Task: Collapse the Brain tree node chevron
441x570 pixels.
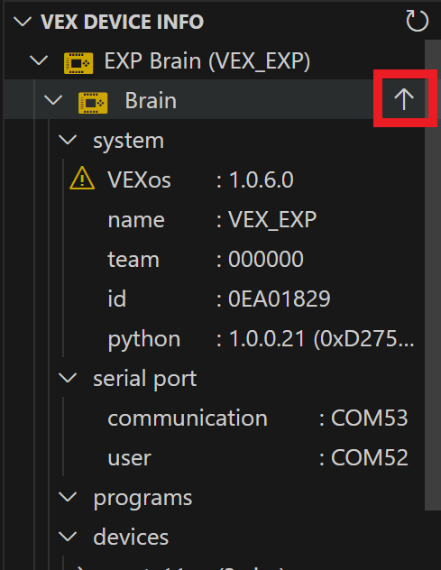Action: [x=53, y=100]
